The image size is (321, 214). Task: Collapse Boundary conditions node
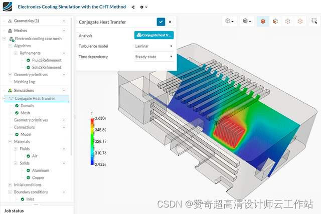[10, 192]
